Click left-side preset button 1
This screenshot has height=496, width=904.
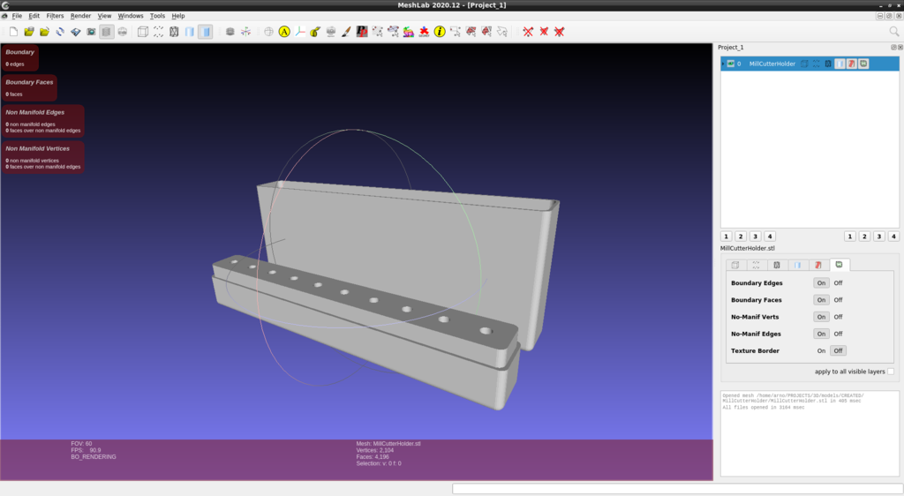pyautogui.click(x=727, y=237)
